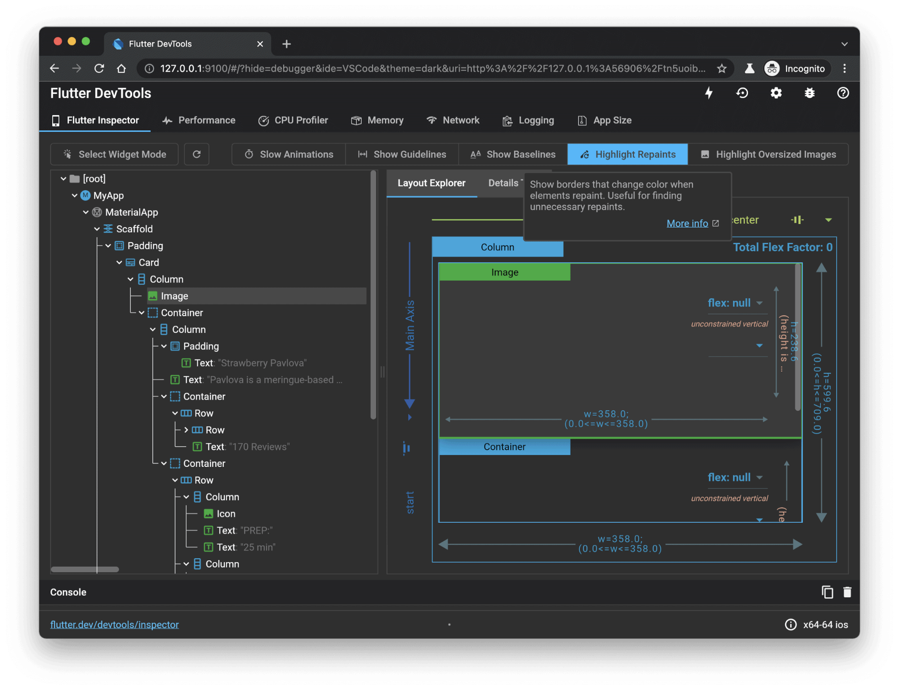
Task: Toggle Slow Animations
Action: (x=289, y=154)
